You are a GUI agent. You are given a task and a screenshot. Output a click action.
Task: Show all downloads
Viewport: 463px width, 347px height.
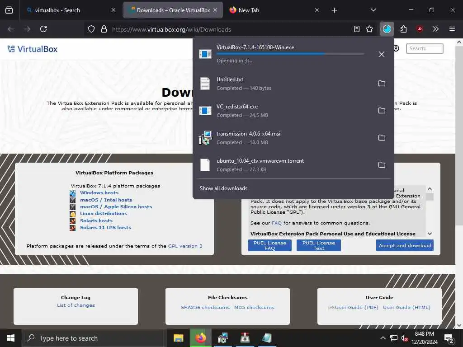tap(223, 188)
